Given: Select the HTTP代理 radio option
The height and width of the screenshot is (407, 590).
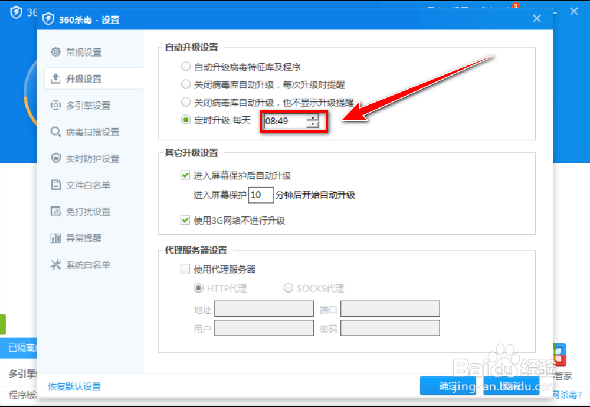Looking at the screenshot, I should tap(198, 288).
